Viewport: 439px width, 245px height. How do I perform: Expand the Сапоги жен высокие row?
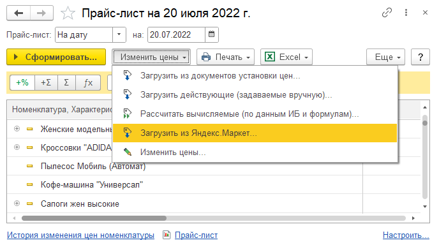coord(17,204)
